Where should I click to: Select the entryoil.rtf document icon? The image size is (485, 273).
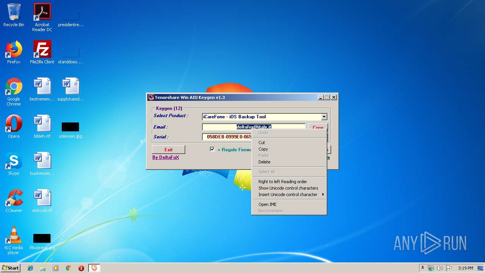click(x=42, y=201)
